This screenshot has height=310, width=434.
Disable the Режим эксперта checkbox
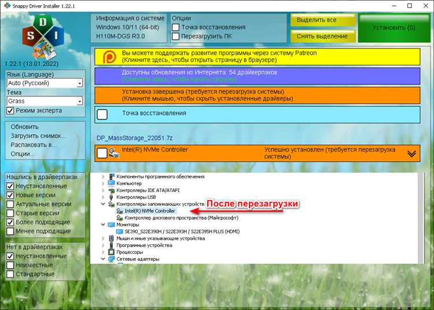[x=10, y=110]
